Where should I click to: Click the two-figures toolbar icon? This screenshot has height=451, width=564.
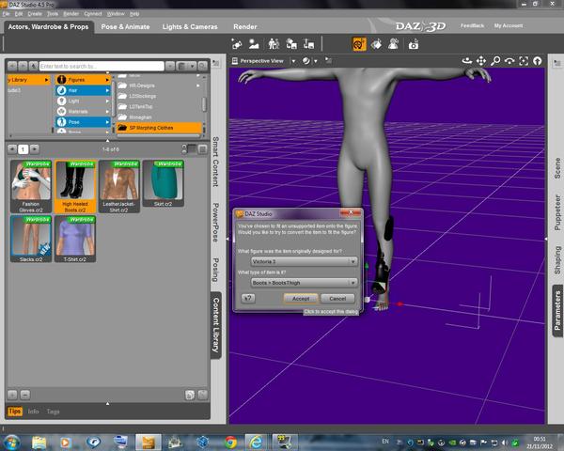click(274, 44)
